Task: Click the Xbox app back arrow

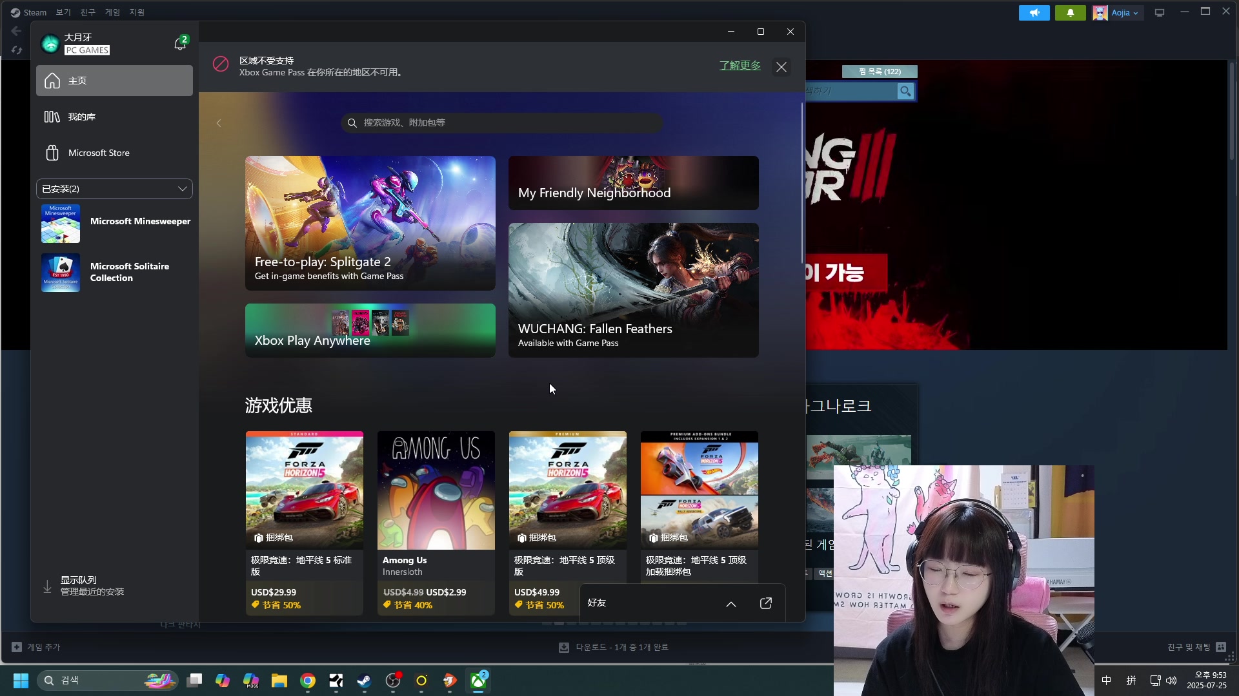Action: click(219, 122)
